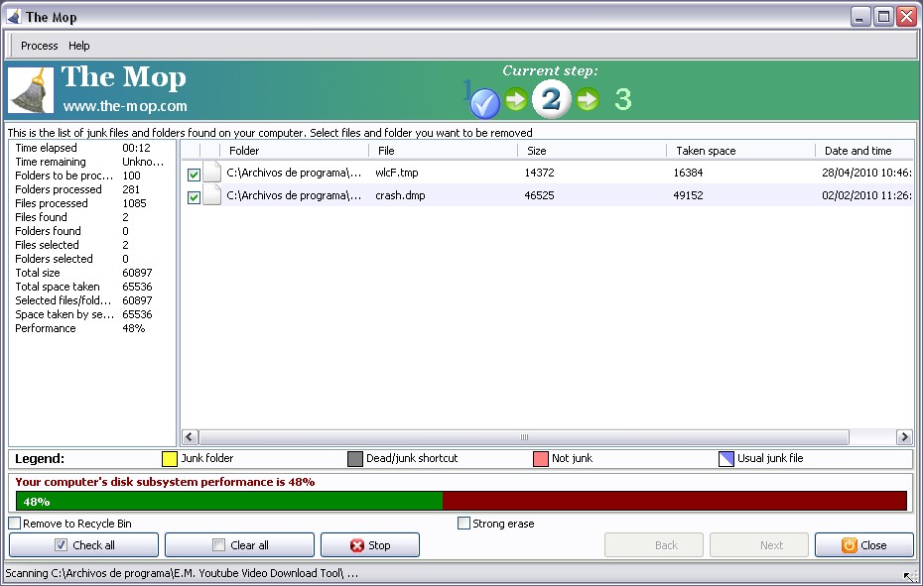The width and height of the screenshot is (923, 586).
Task: Click horizontal scrollbar left arrow
Action: point(189,437)
